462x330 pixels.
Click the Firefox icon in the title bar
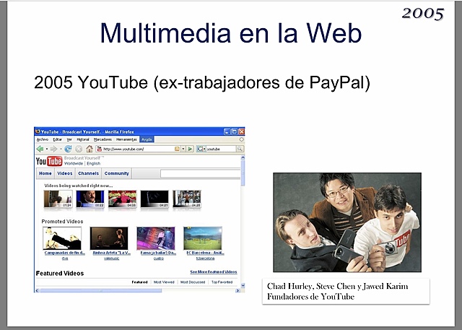(x=38, y=131)
